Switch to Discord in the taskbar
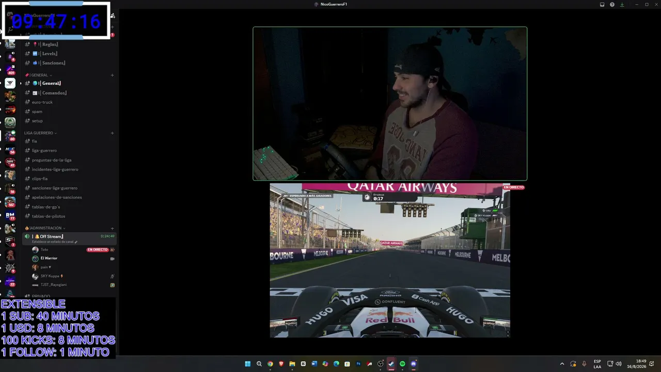 [414, 364]
